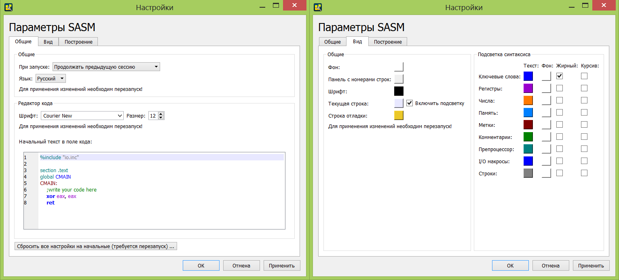Enable bold for Числа
Image resolution: width=619 pixels, height=280 pixels.
click(x=560, y=100)
